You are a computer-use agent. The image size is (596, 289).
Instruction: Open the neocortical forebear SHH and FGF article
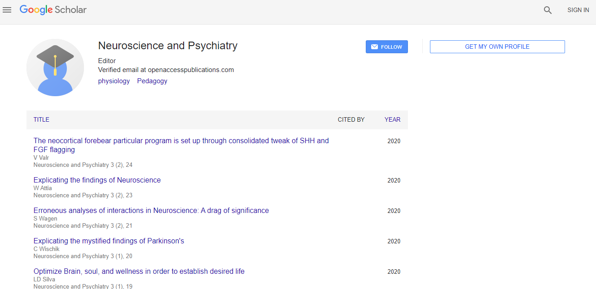click(181, 140)
